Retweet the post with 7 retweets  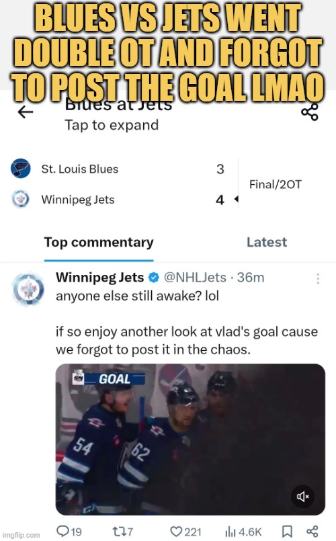(x=123, y=532)
